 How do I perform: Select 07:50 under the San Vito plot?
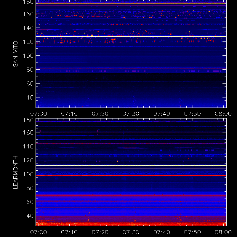pos(193,114)
